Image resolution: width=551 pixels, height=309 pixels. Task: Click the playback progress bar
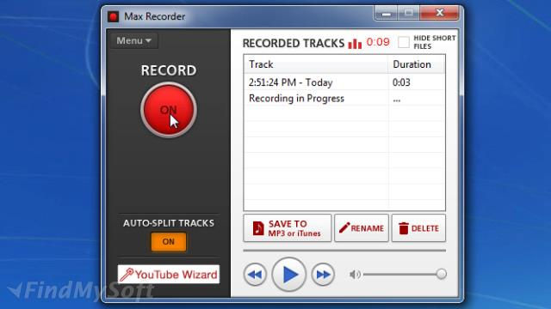[x=344, y=251]
